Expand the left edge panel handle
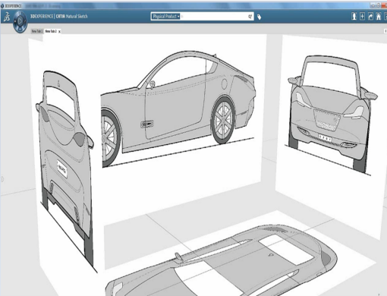387x296 pixels. tap(2, 179)
